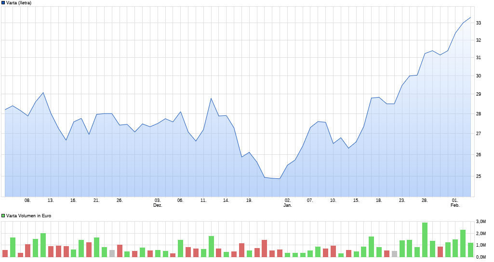Click the price axis value 33
Viewport: 494px width, 262px height.
[478, 23]
